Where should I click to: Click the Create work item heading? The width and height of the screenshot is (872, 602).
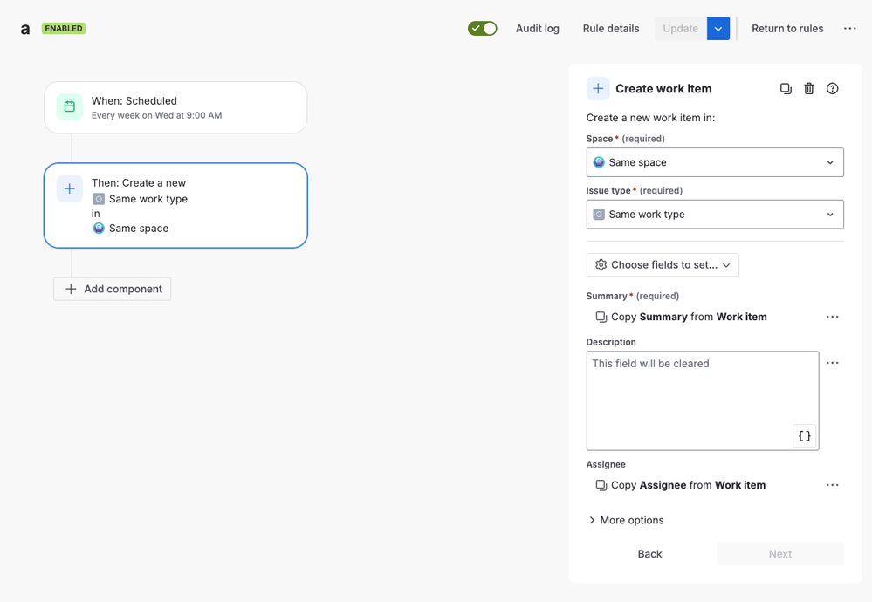663,89
